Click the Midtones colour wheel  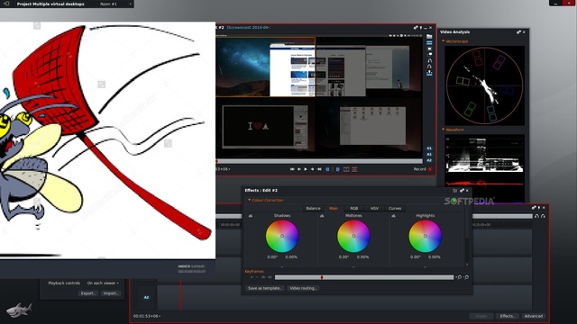point(353,236)
